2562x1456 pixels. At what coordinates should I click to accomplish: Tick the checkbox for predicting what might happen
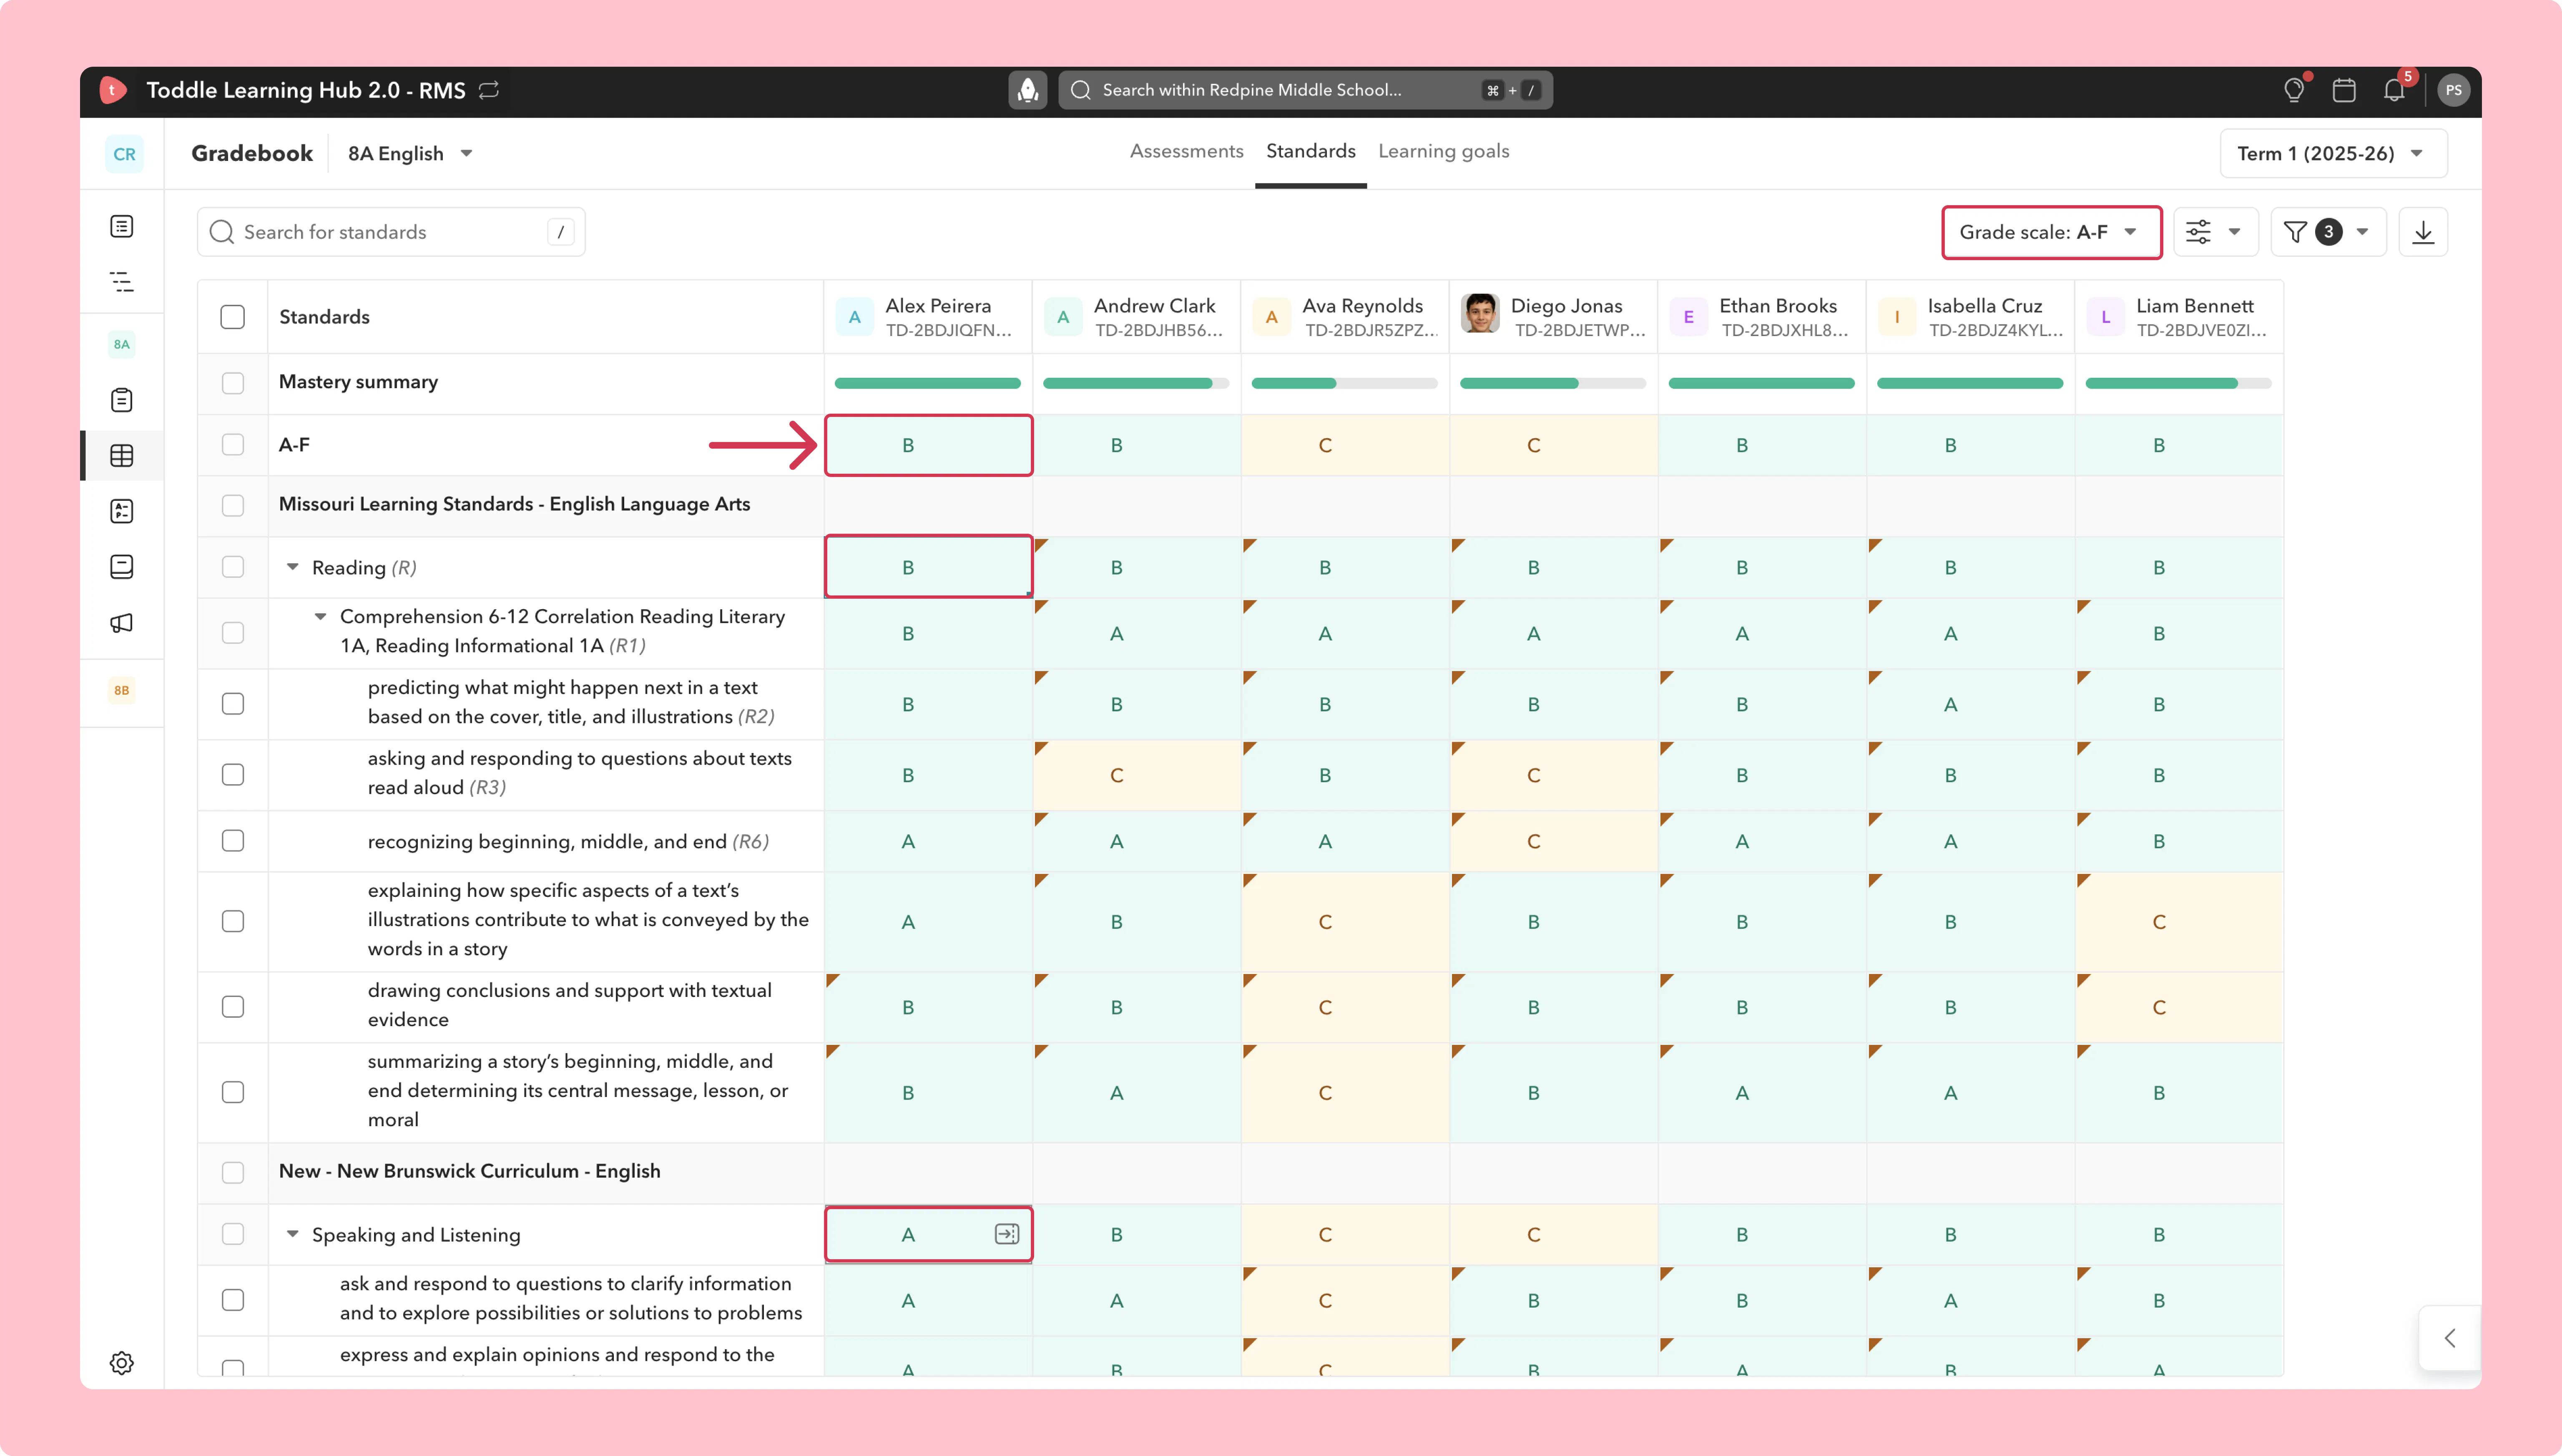click(x=233, y=704)
